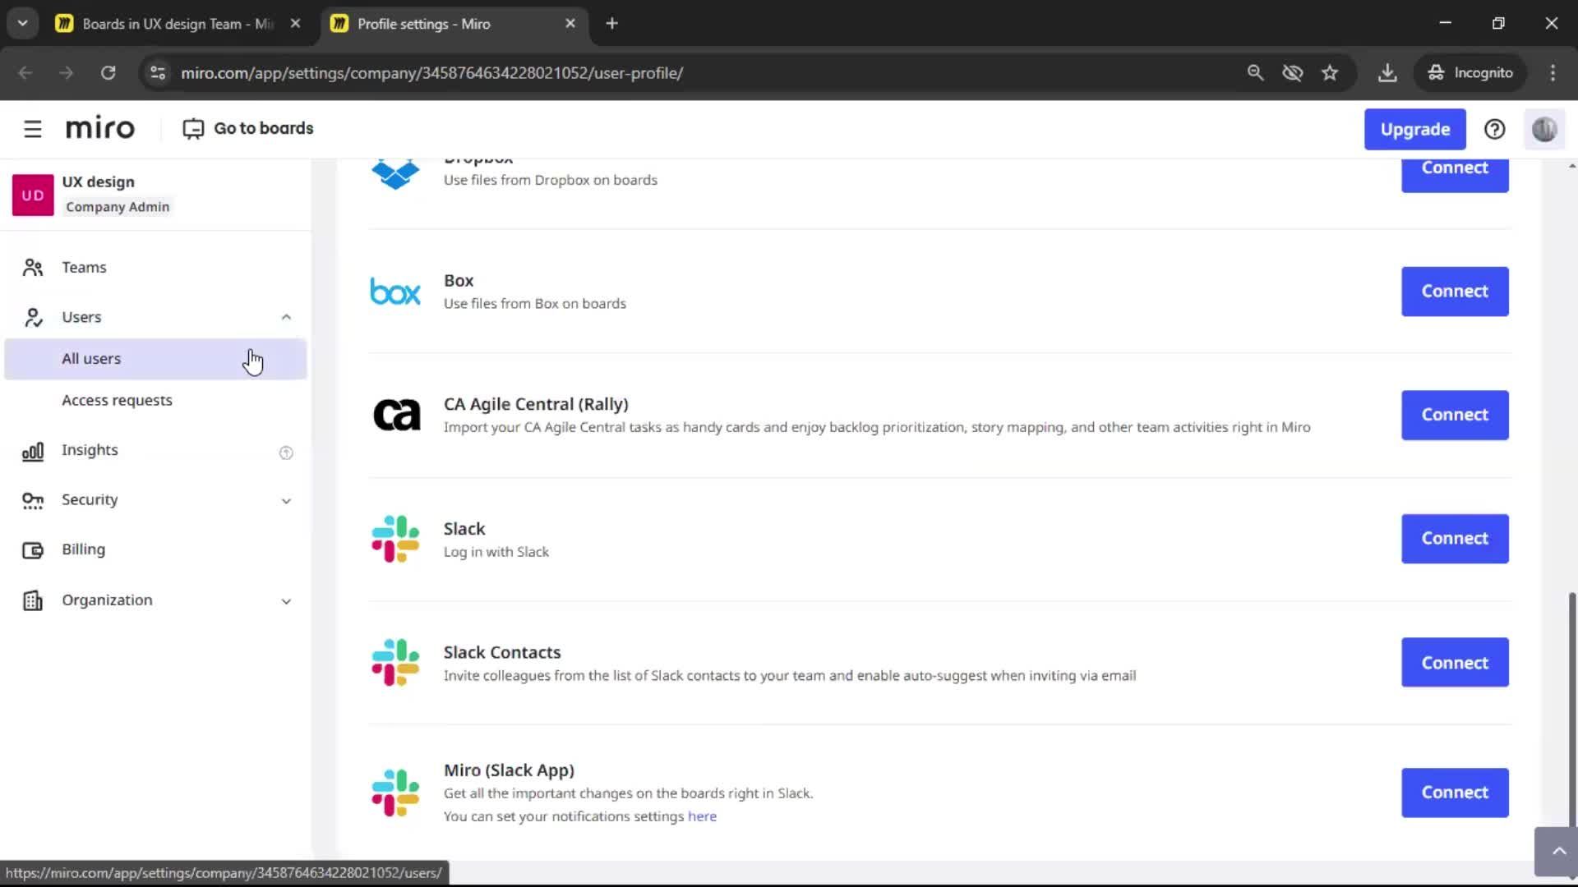The image size is (1578, 887).
Task: Click the Company Admin label
Action: 118,207
